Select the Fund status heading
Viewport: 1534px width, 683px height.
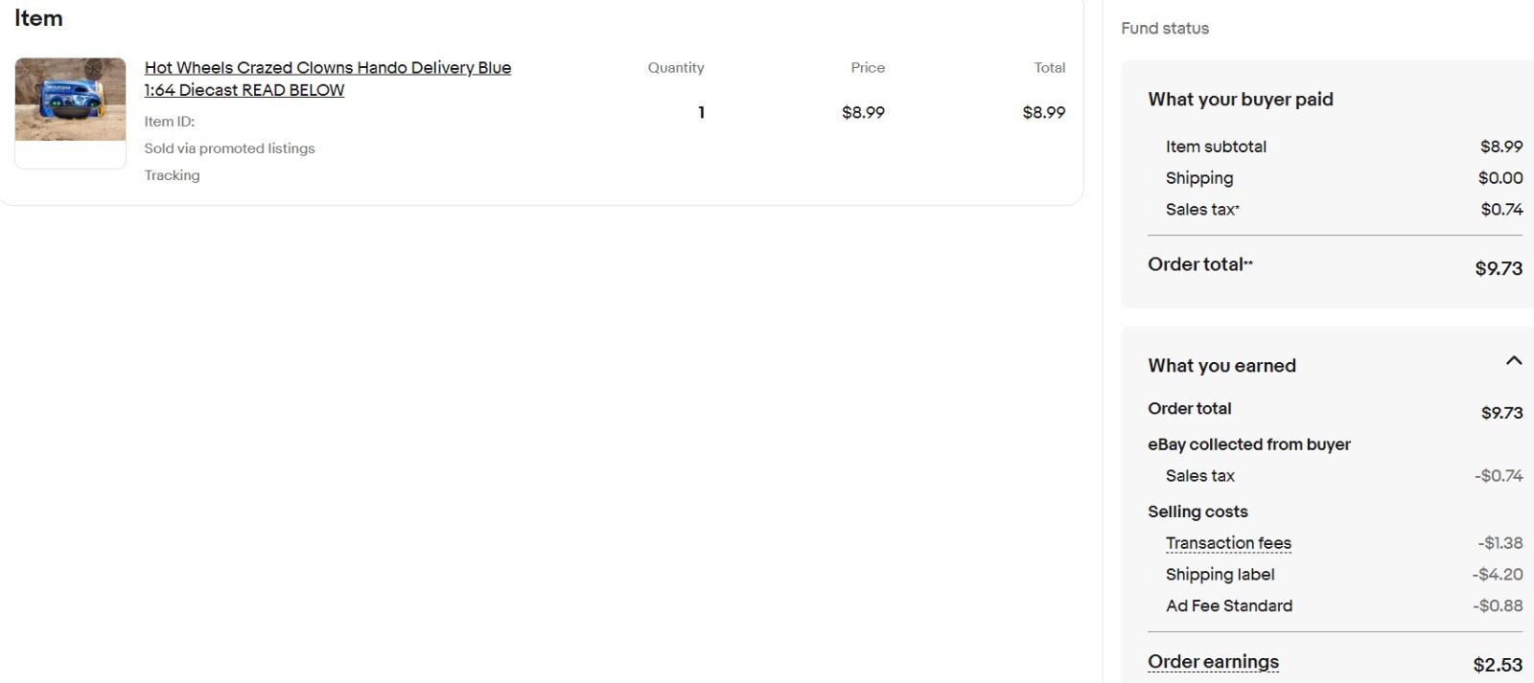click(1165, 29)
